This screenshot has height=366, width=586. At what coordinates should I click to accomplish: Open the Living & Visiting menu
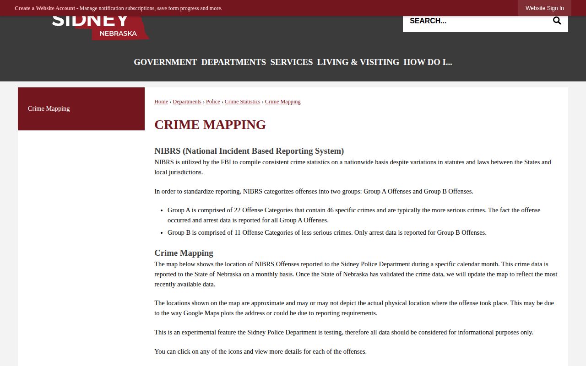coord(358,62)
